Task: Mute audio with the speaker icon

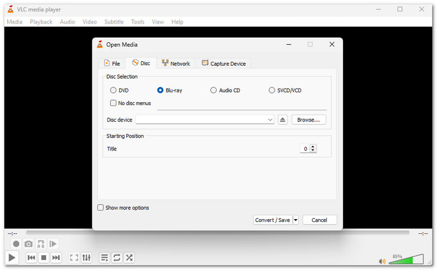Action: [382, 261]
